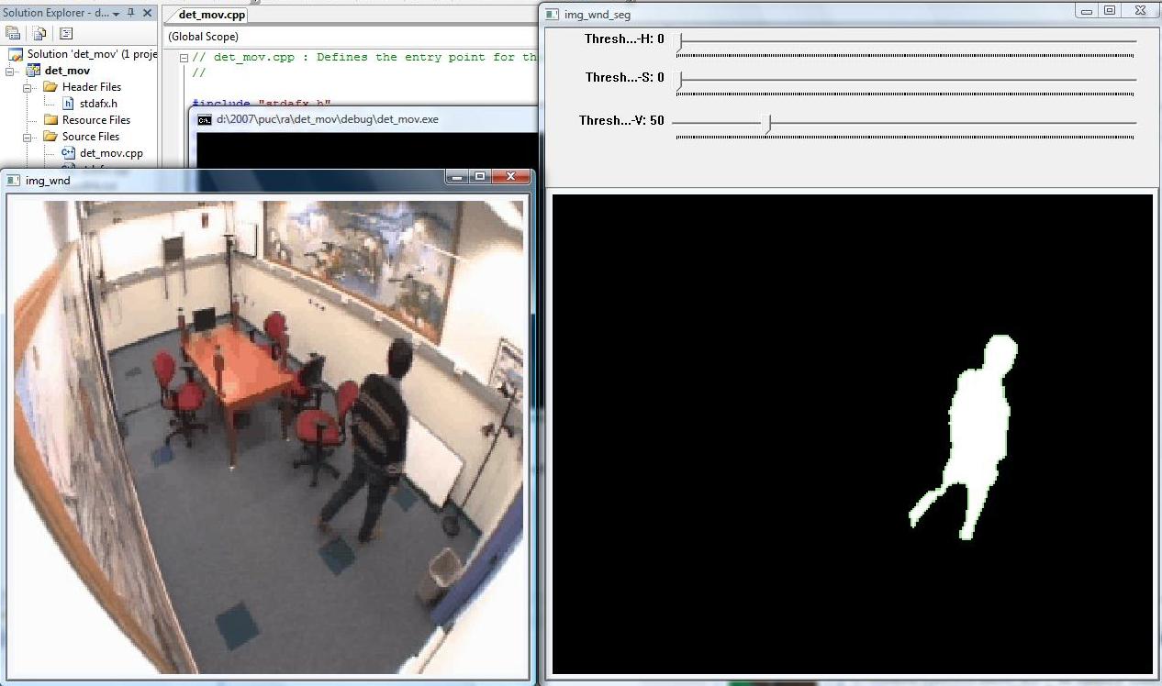The image size is (1162, 686).
Task: Click the Show All Files toolbar icon
Action: [x=39, y=34]
